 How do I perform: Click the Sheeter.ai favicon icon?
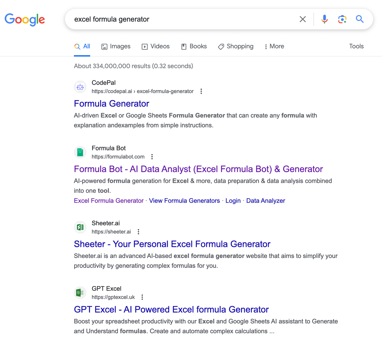click(80, 227)
